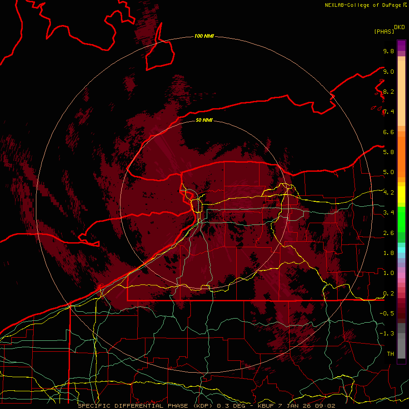Screen dimensions: 409x409
Task: Click the 3.4 scale value
Action: coord(389,212)
